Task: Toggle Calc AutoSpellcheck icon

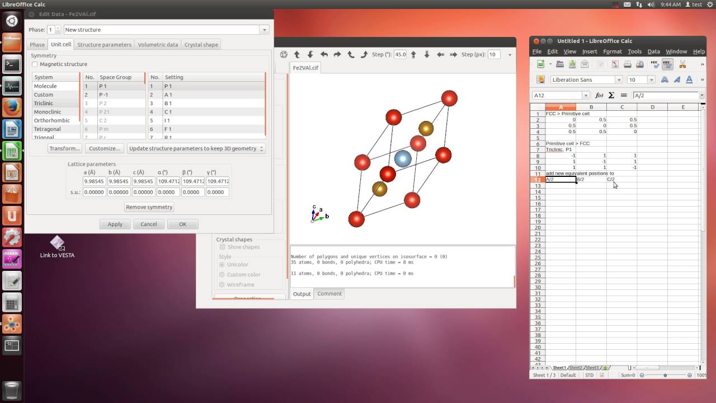Action: [667, 64]
